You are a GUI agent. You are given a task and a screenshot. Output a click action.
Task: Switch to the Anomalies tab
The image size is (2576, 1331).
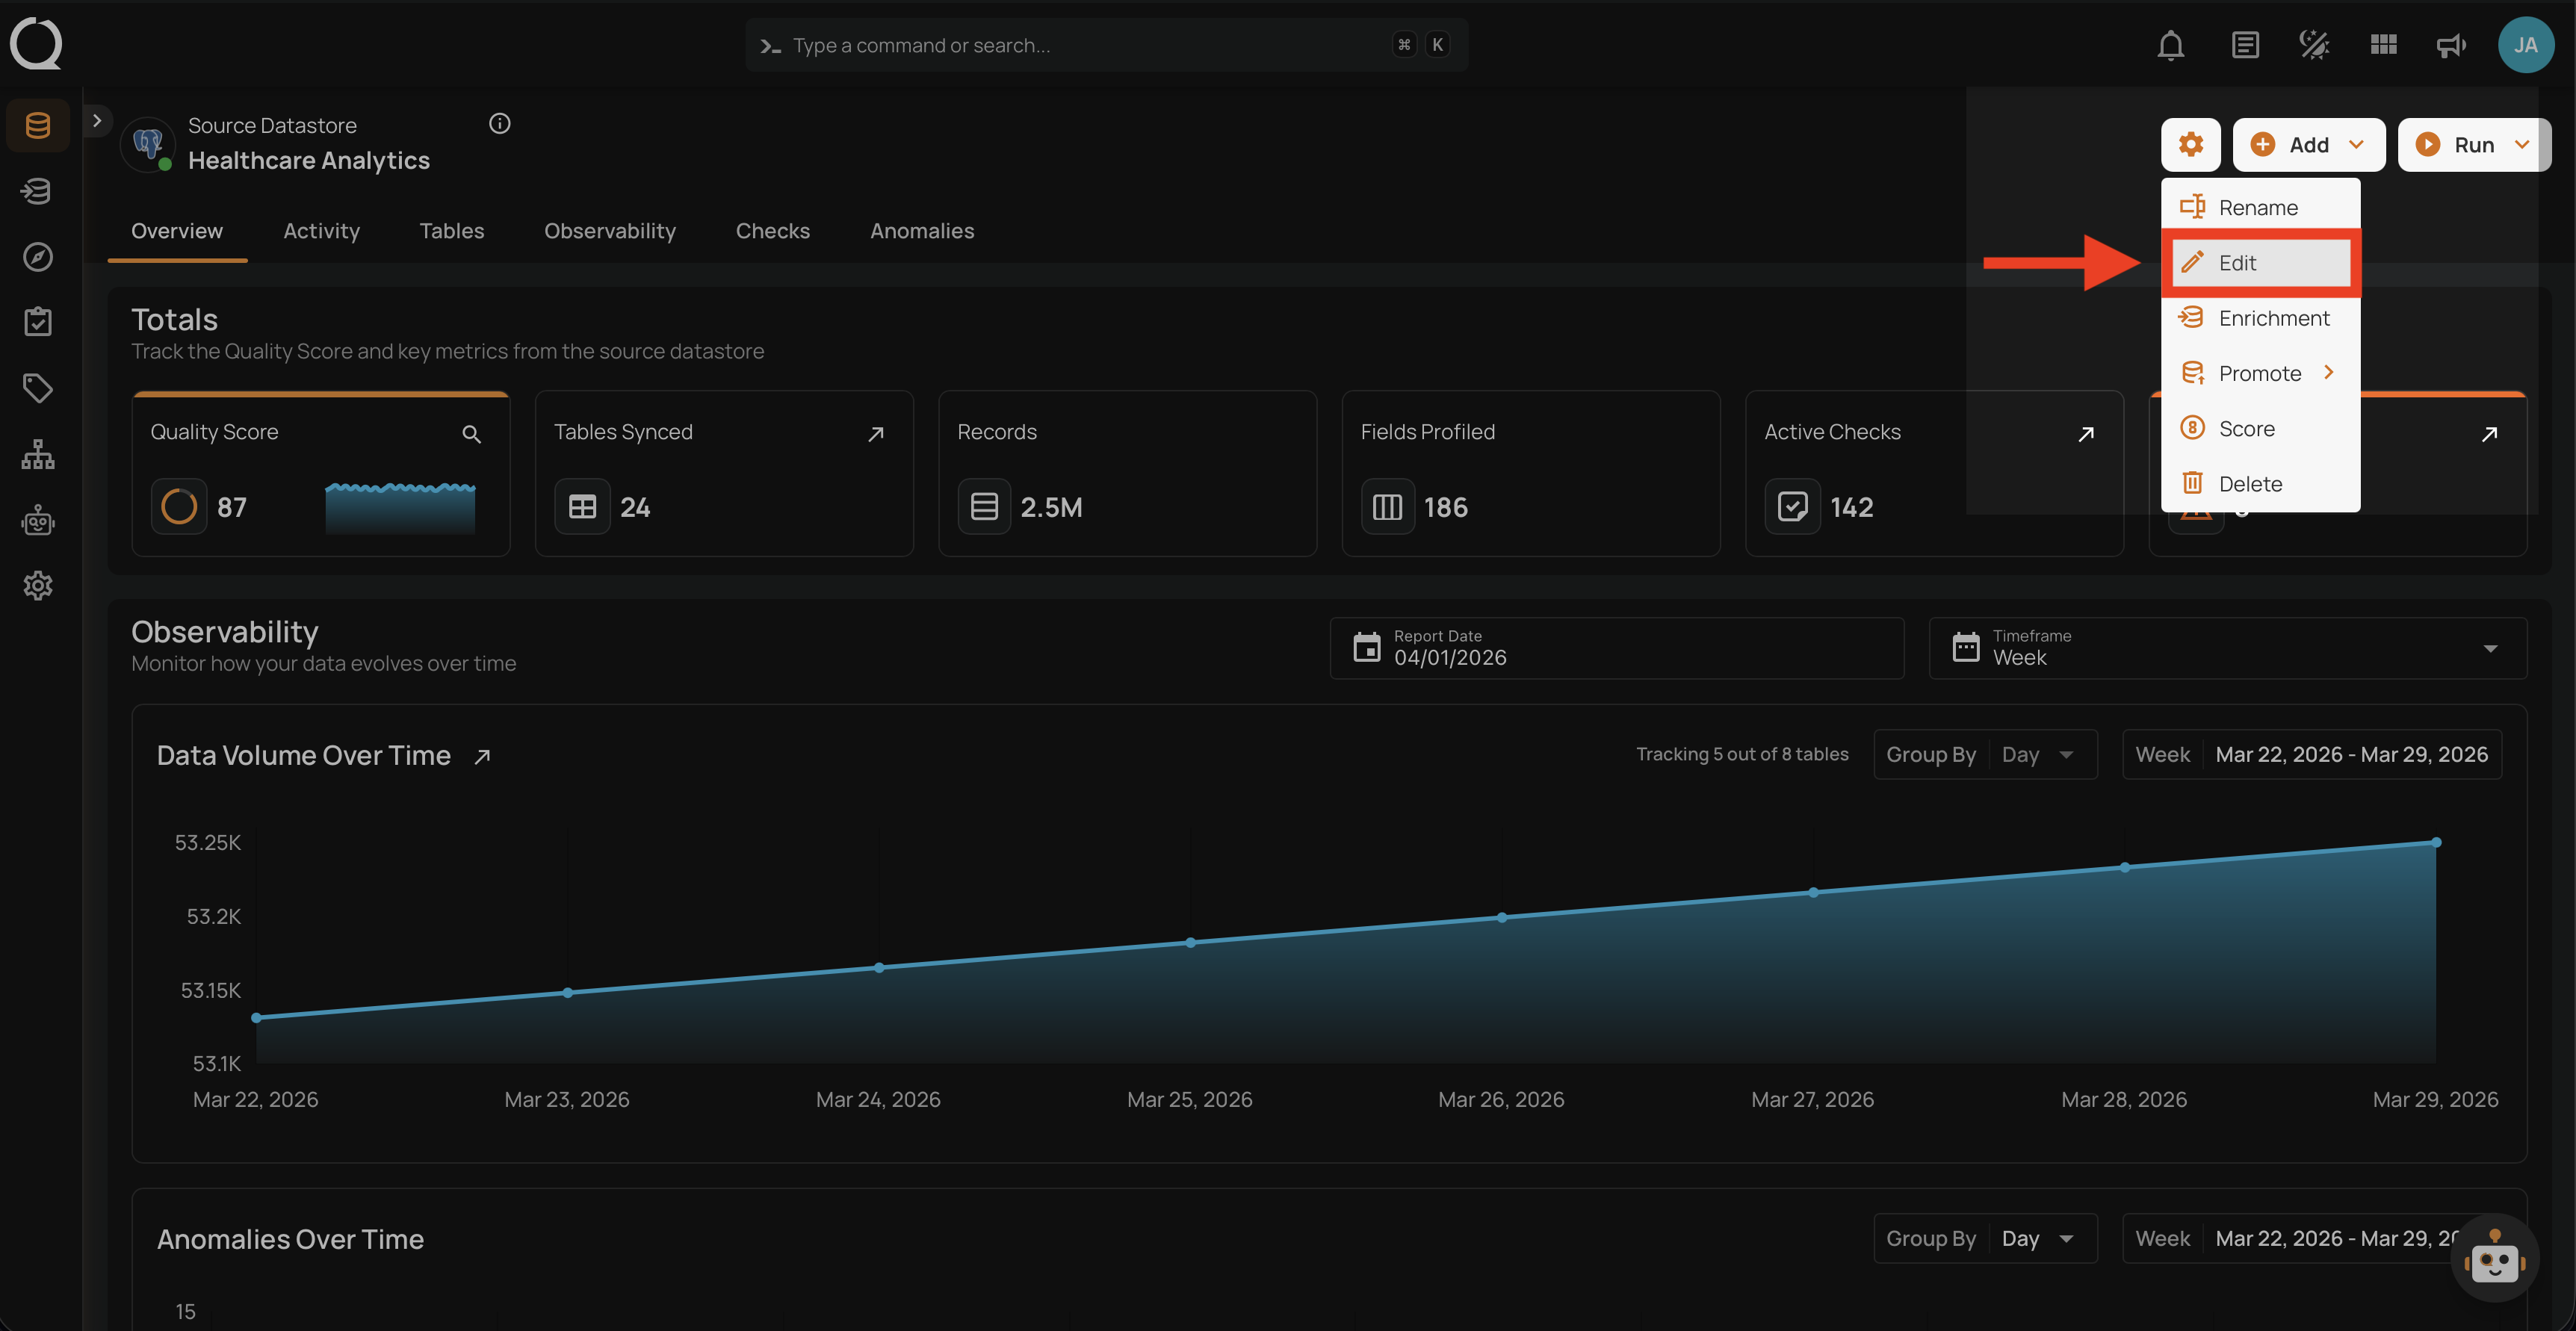coord(921,231)
